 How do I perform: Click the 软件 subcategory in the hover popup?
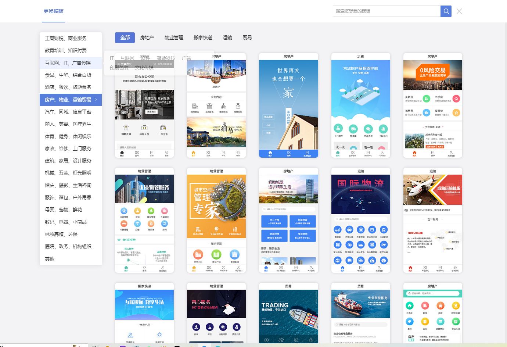145,58
